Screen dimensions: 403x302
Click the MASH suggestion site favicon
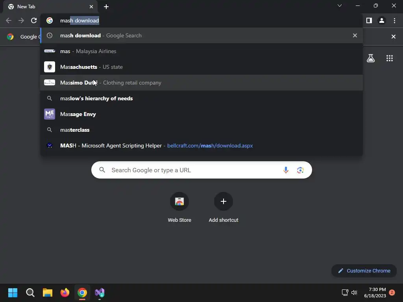(x=50, y=145)
